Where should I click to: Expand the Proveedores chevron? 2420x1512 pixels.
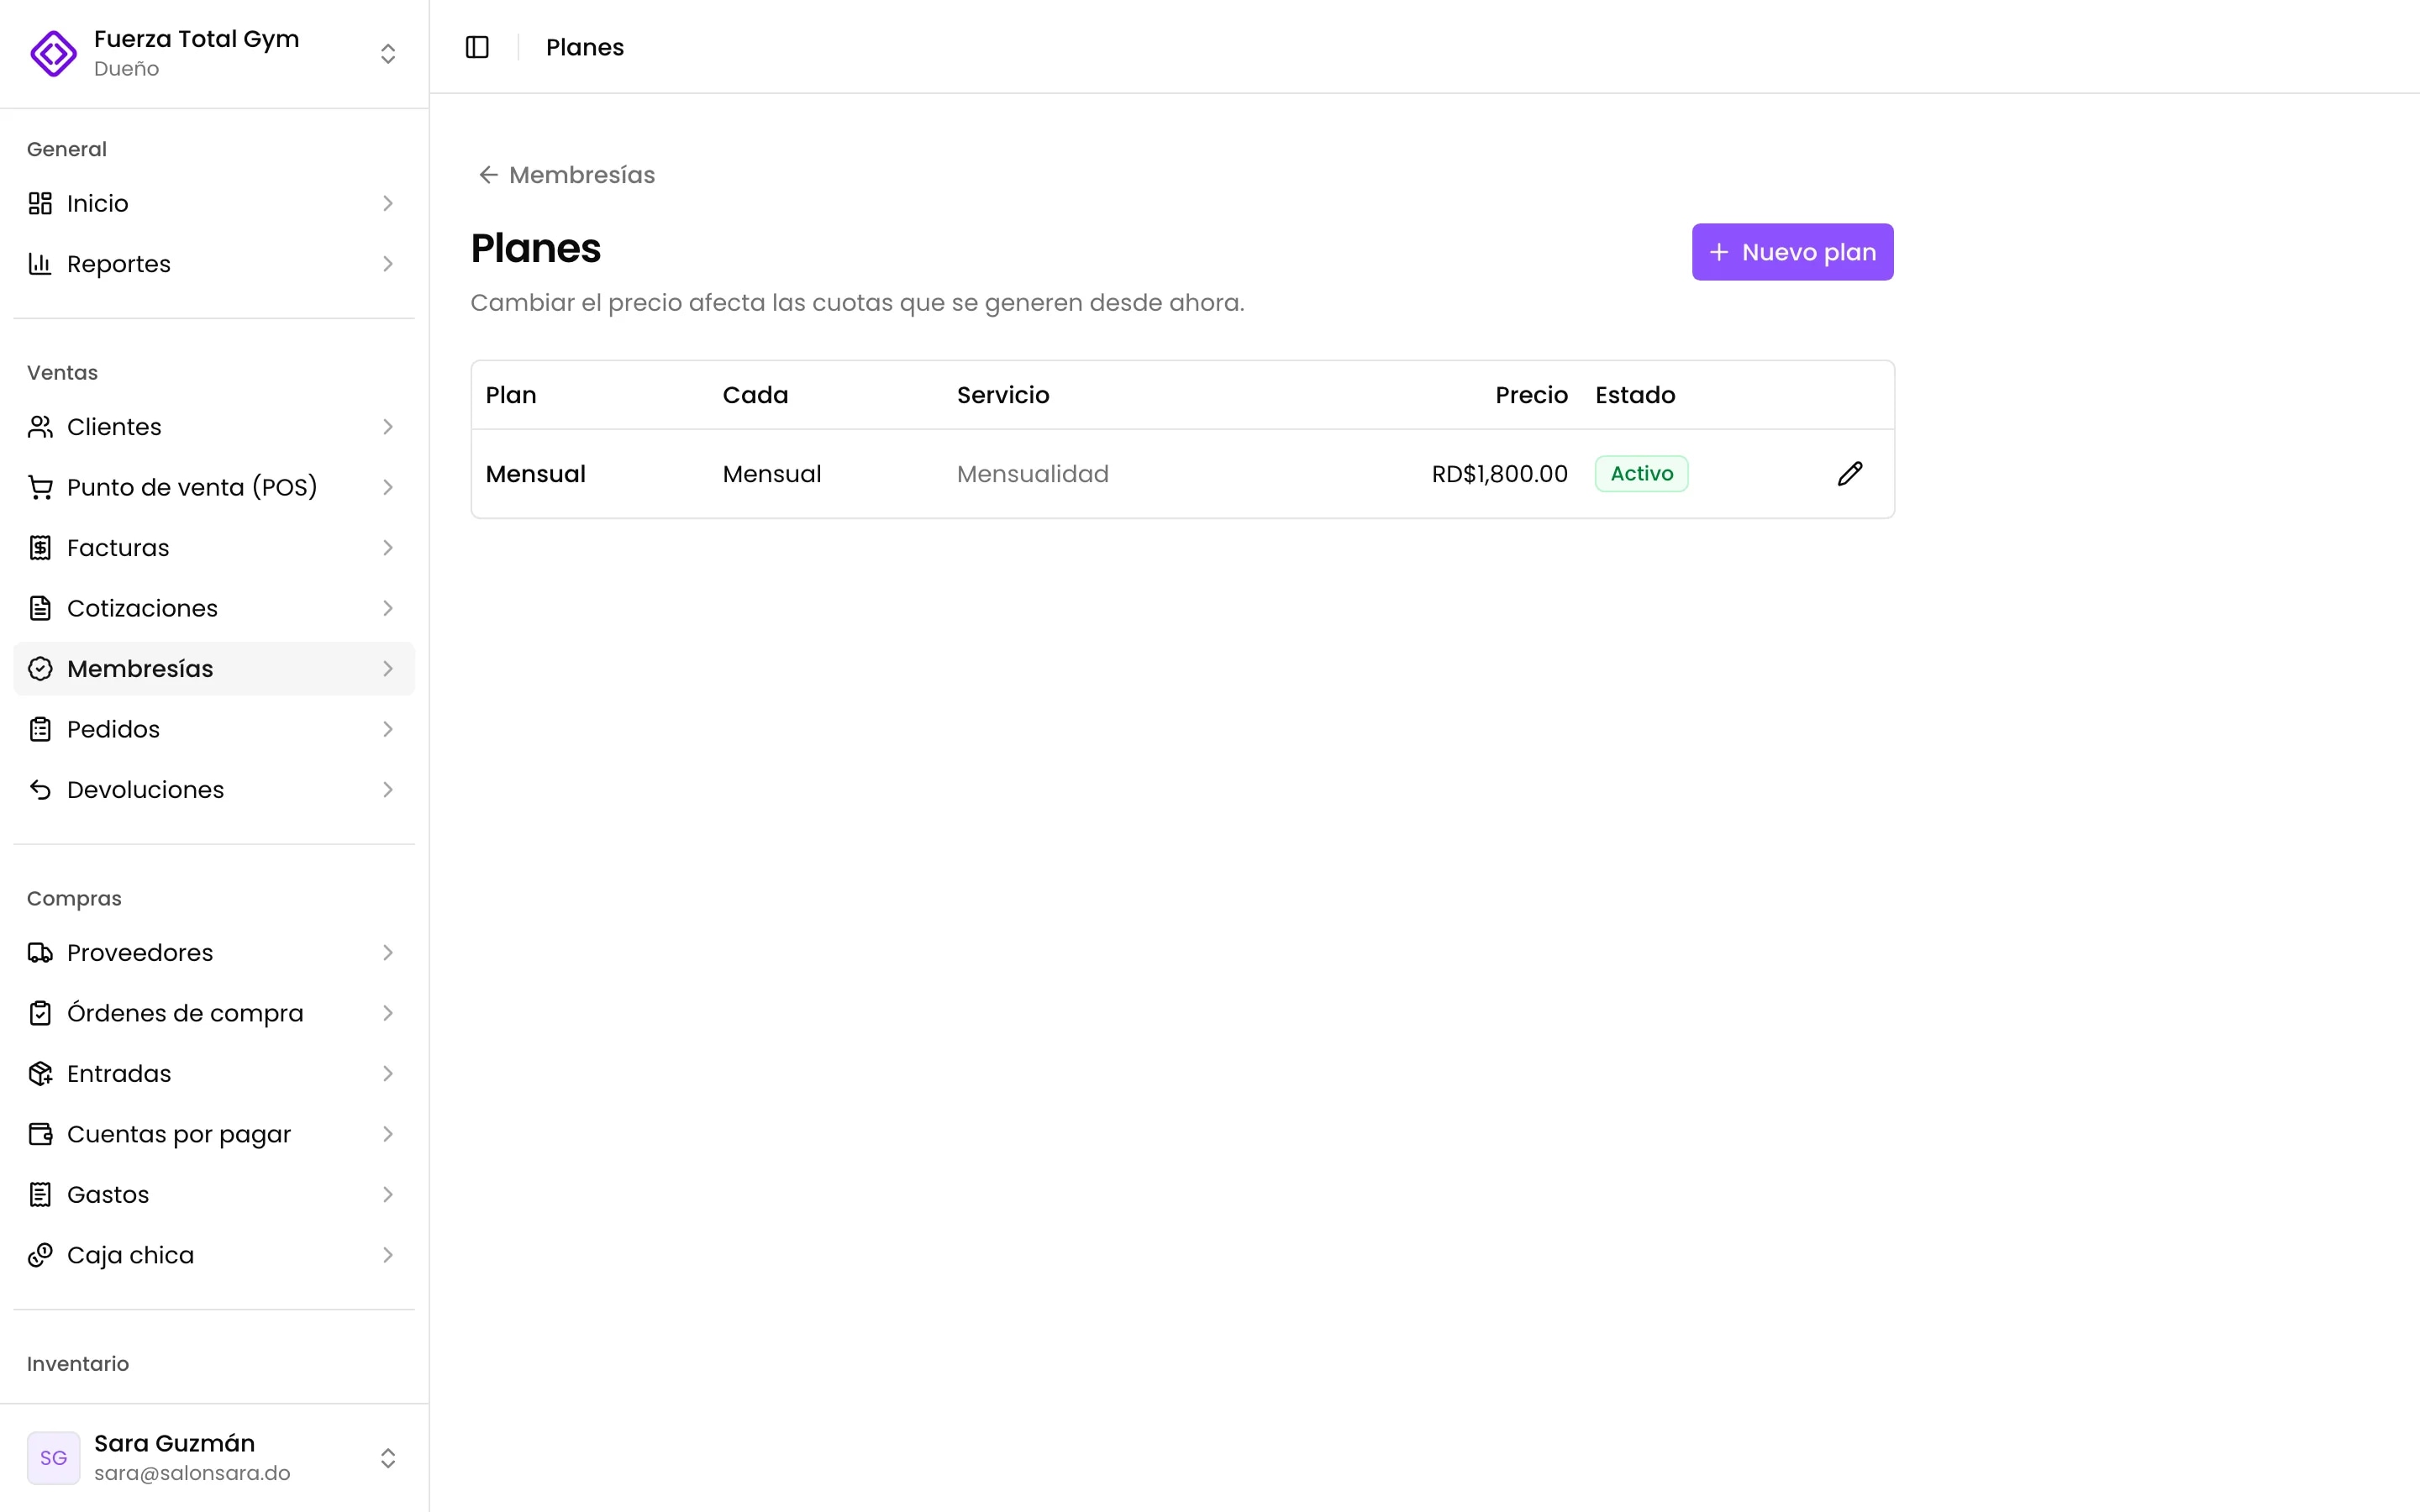[x=388, y=953]
